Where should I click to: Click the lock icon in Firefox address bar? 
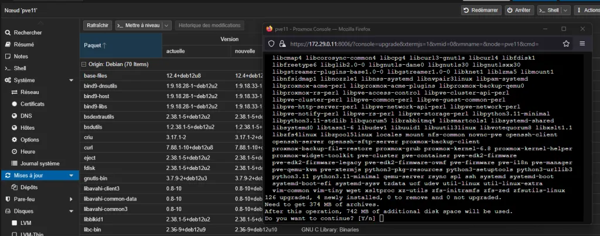pyautogui.click(x=282, y=44)
